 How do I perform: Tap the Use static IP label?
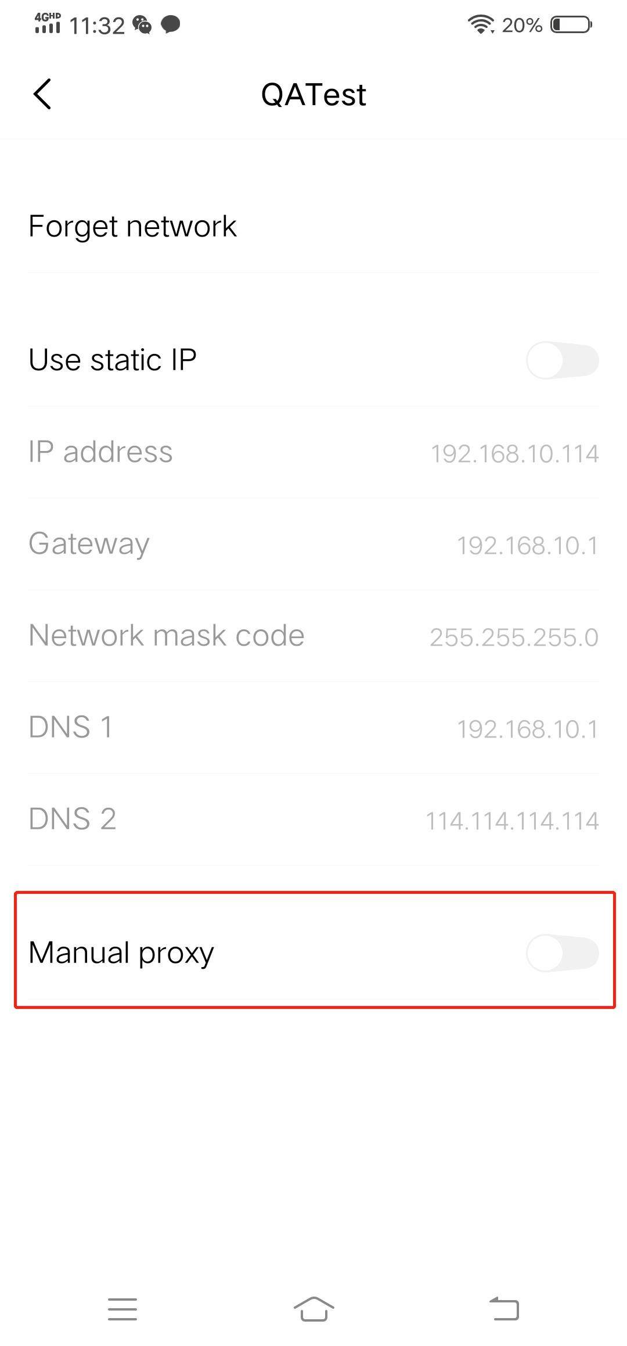tap(113, 360)
